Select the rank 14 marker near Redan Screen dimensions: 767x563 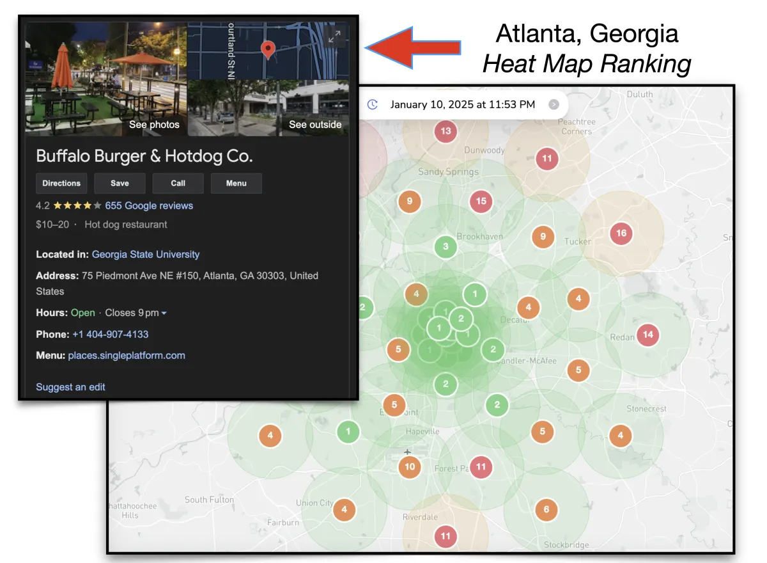(648, 334)
